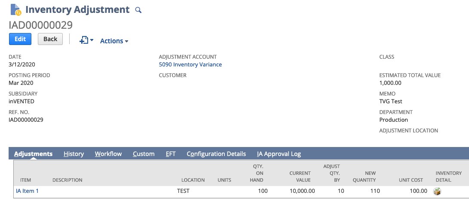
Task: Click the Qty. On Hand column header
Action: (257, 173)
